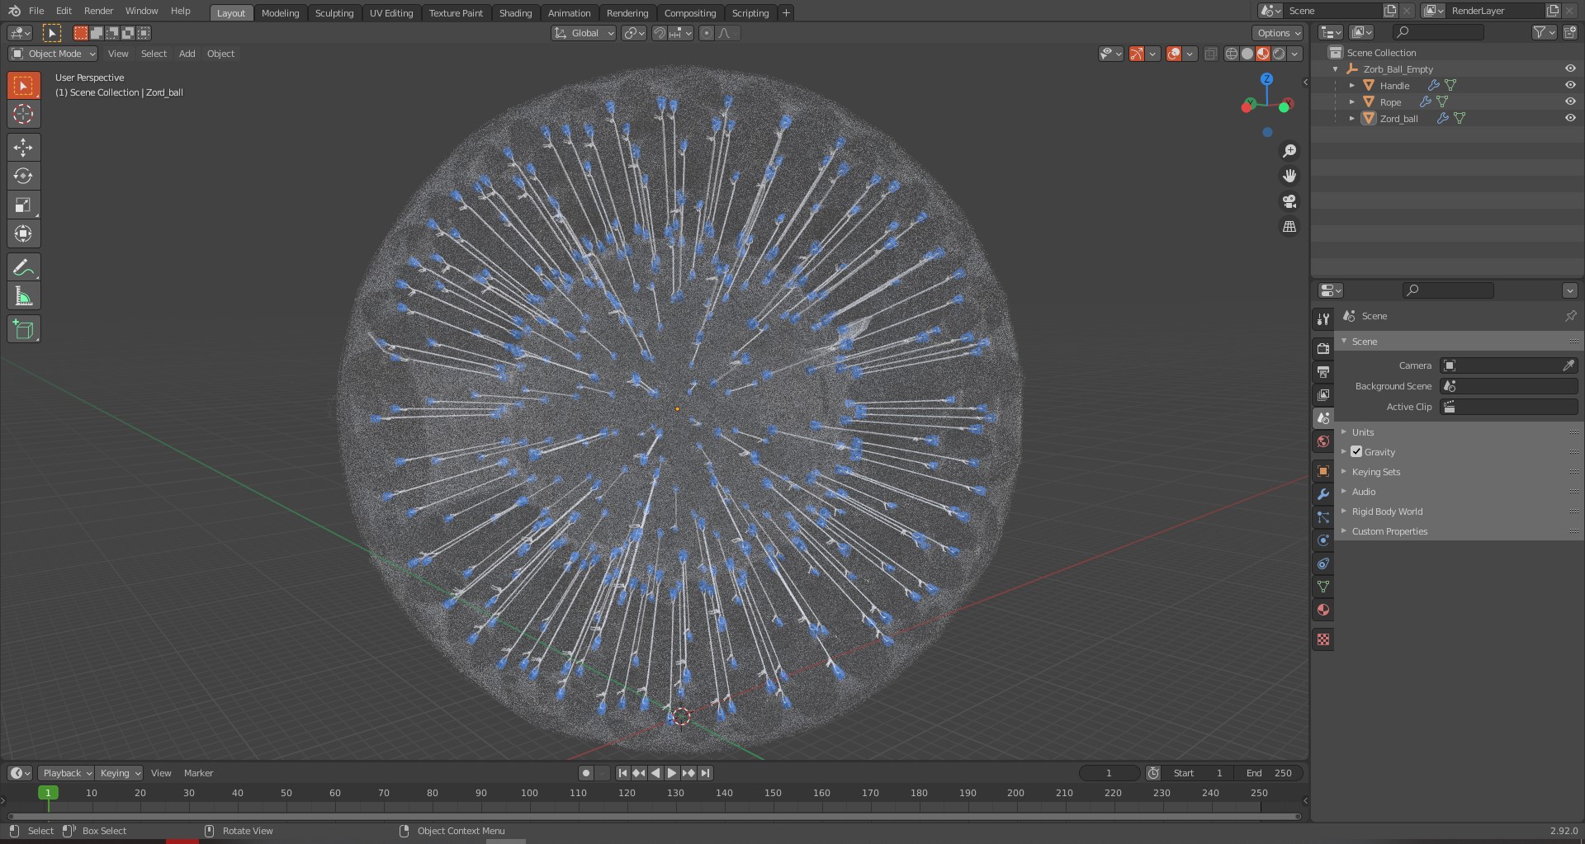Image resolution: width=1585 pixels, height=844 pixels.
Task: Switch to Wireframe viewport shading
Action: tap(1232, 54)
